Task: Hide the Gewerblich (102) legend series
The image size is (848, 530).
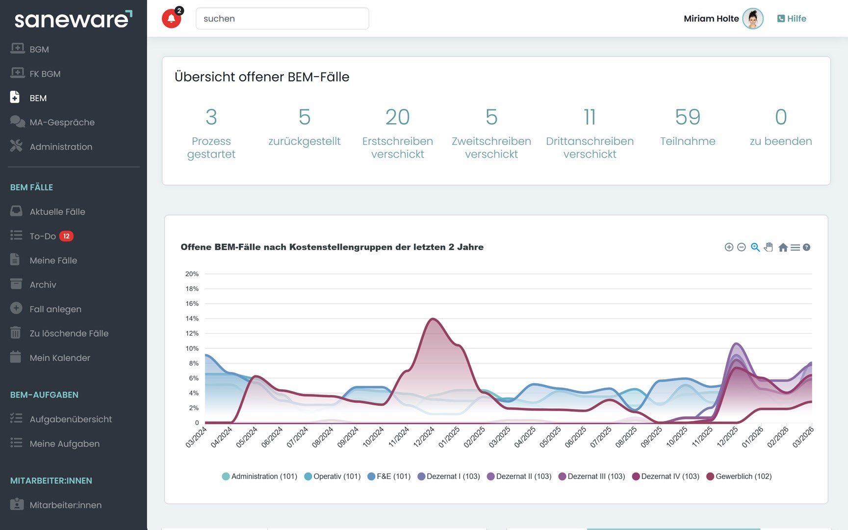Action: pyautogui.click(x=739, y=477)
